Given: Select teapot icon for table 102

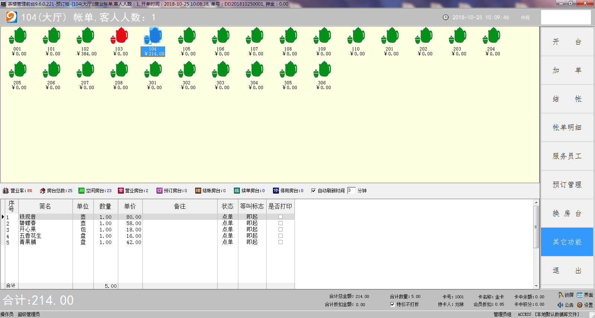Looking at the screenshot, I should pos(86,36).
